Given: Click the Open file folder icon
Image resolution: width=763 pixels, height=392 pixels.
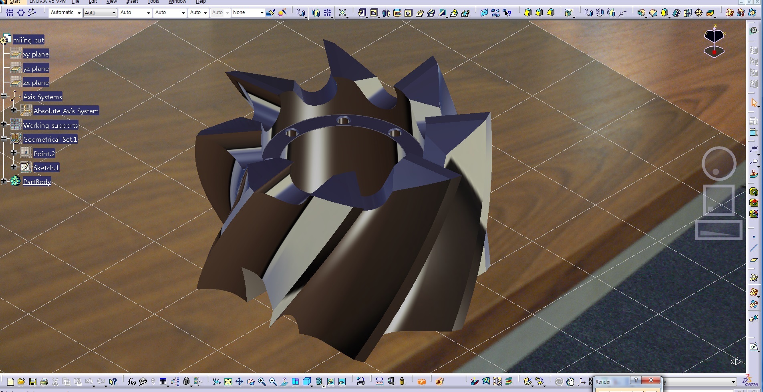Looking at the screenshot, I should point(22,382).
